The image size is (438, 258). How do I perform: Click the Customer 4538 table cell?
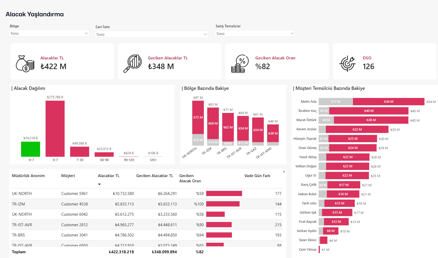click(74, 204)
